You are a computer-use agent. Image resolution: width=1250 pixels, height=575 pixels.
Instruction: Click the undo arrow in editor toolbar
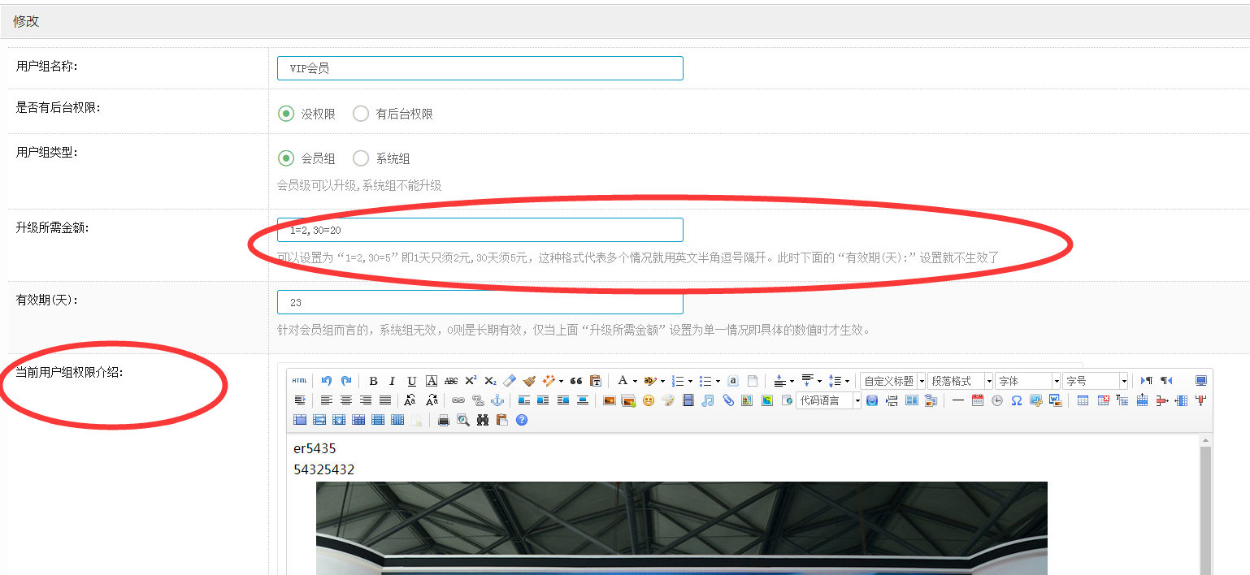click(327, 381)
